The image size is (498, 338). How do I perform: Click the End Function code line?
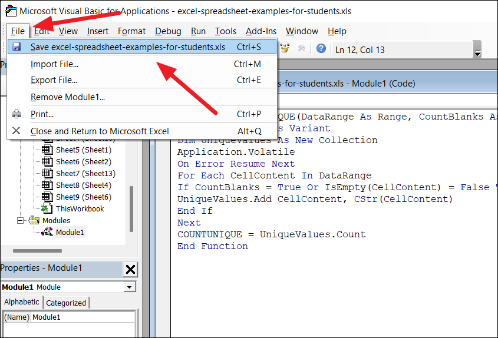pos(213,246)
